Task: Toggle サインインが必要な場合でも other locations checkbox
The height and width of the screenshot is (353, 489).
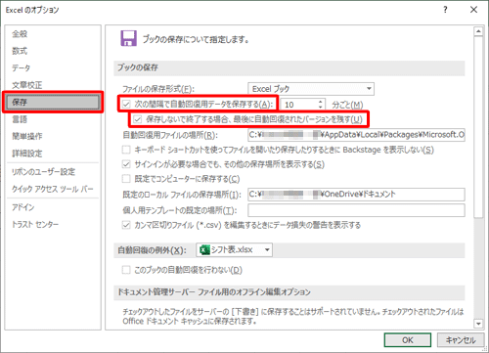Action: [x=126, y=164]
